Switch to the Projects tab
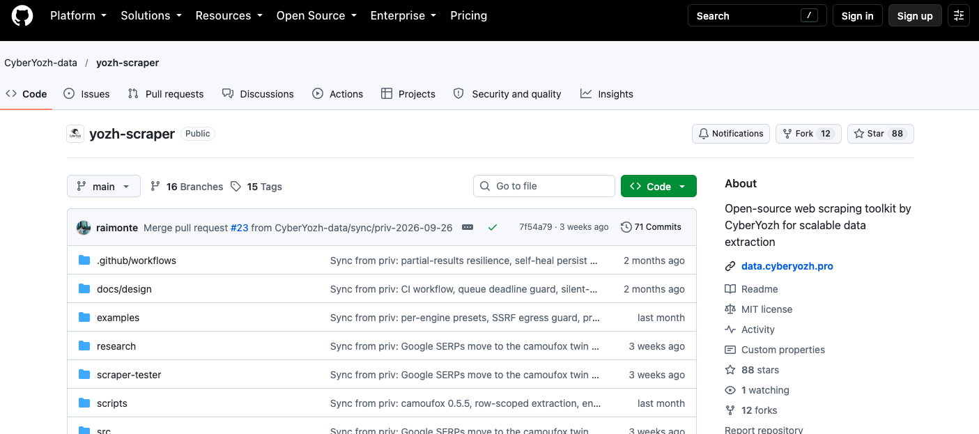 [x=408, y=94]
